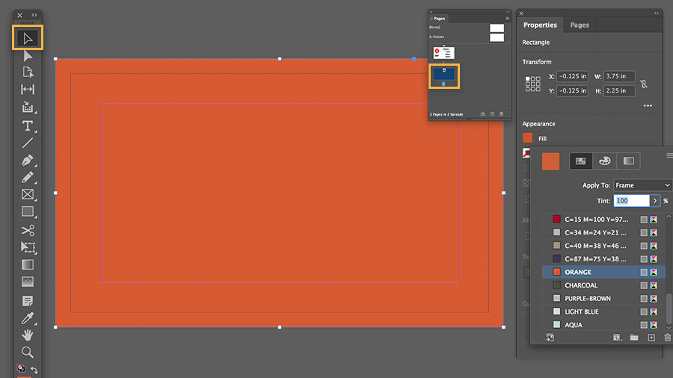Select the Gradient Swatch tool
Image resolution: width=673 pixels, height=378 pixels.
click(x=28, y=265)
